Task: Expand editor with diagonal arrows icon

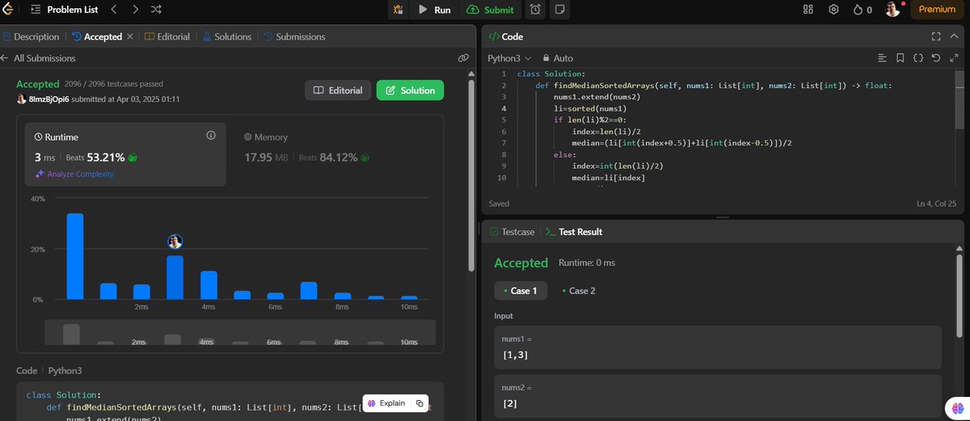Action: 953,58
